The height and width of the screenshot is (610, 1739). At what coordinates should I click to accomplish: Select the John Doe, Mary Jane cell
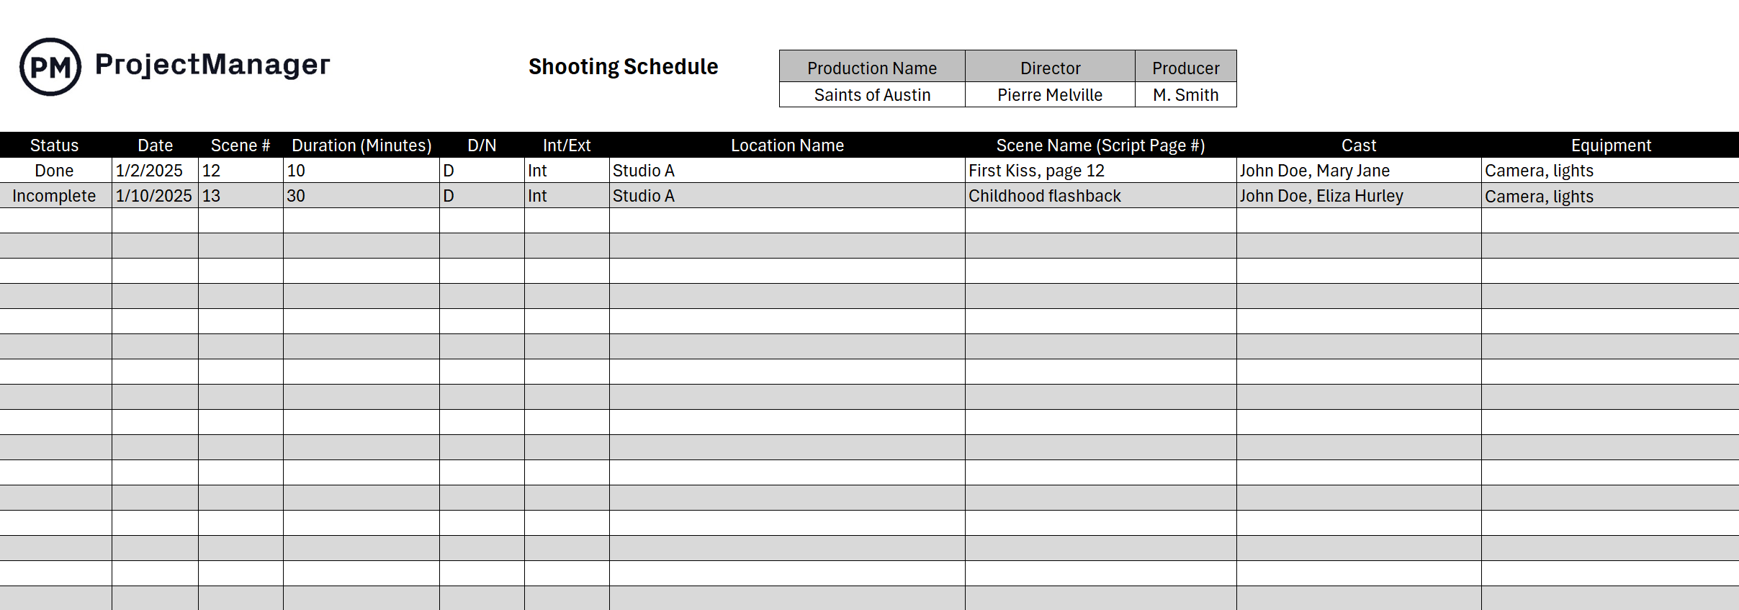pos(1314,171)
